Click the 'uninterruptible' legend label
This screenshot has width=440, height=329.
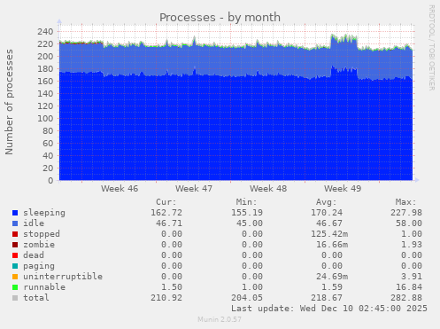coord(63,277)
